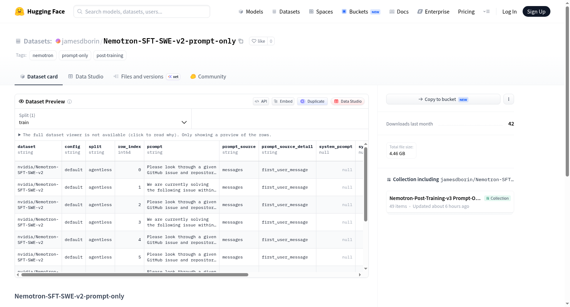The image size is (570, 307).
Task: Open jamesdborin profile link
Action: [x=81, y=41]
